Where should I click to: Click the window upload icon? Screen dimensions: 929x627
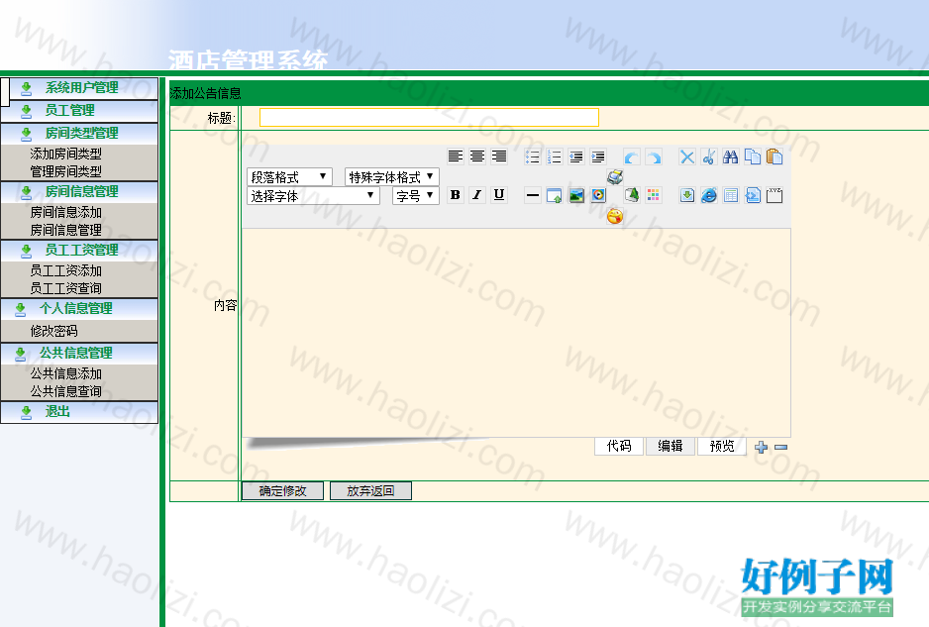click(554, 195)
